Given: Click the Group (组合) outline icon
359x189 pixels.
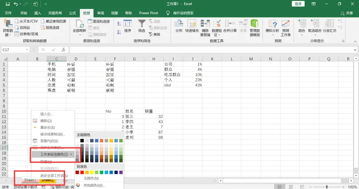Looking at the screenshot, I should point(302,24).
